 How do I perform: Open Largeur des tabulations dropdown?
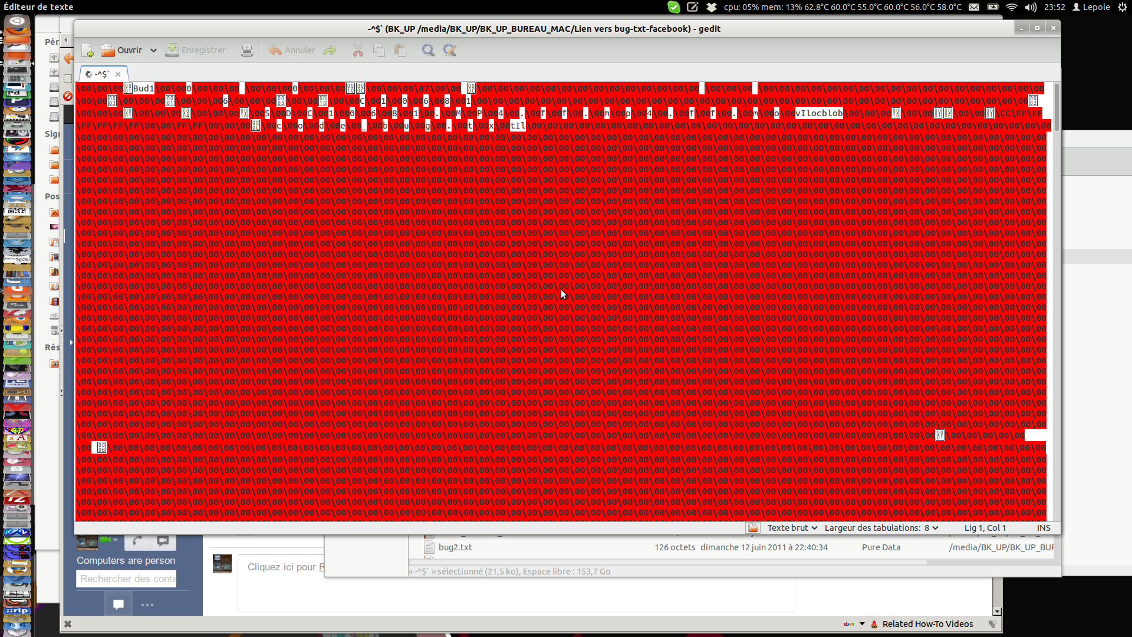[881, 528]
